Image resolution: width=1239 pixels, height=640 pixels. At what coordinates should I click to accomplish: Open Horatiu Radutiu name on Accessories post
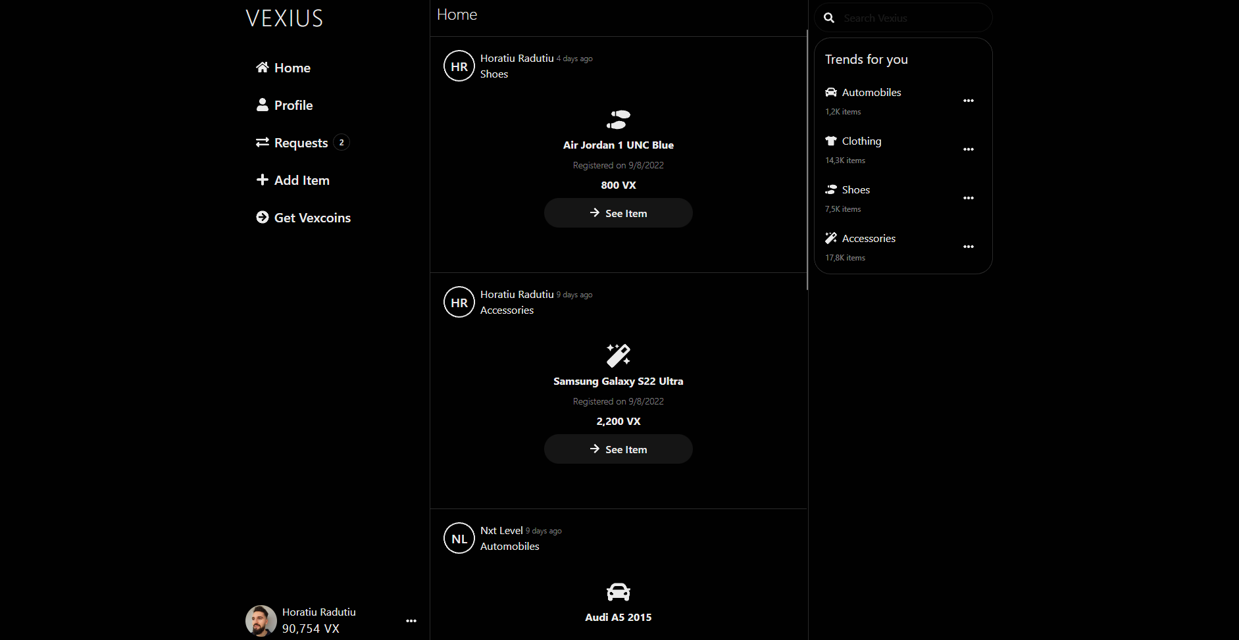click(517, 294)
